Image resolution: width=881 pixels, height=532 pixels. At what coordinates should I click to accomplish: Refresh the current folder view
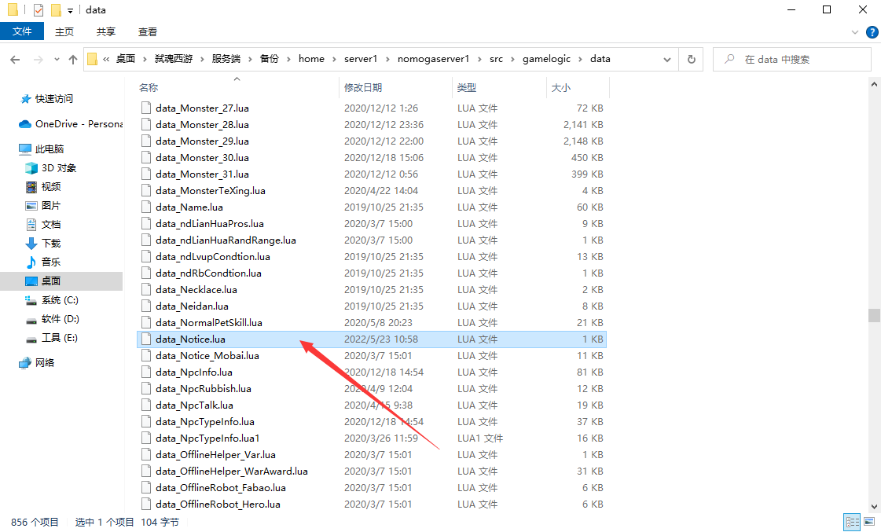(691, 59)
